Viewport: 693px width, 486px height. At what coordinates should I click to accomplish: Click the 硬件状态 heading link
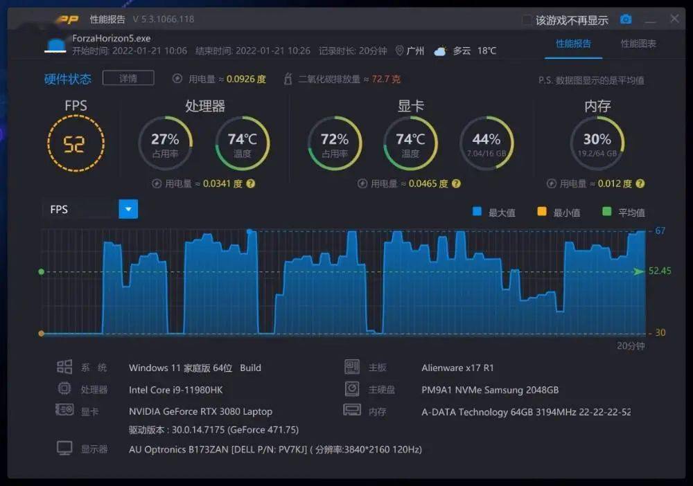67,79
